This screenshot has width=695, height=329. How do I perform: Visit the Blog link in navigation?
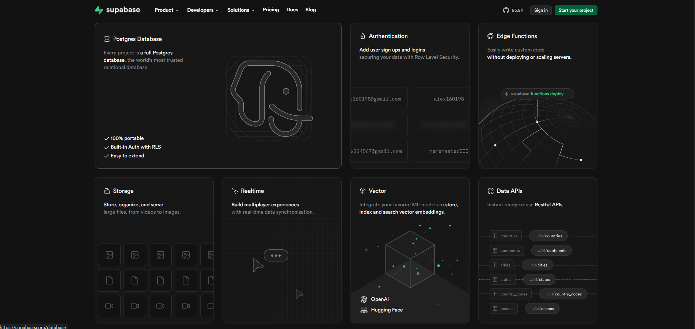point(311,10)
